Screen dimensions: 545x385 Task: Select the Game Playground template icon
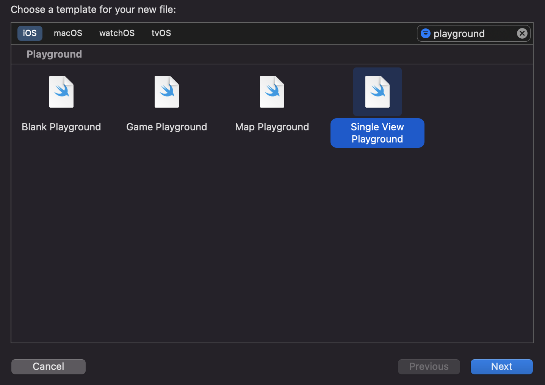pyautogui.click(x=167, y=92)
